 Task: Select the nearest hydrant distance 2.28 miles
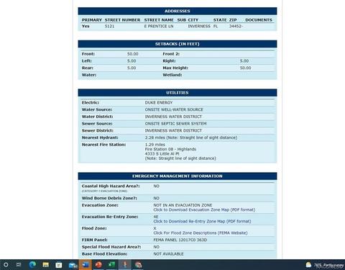(x=155, y=138)
